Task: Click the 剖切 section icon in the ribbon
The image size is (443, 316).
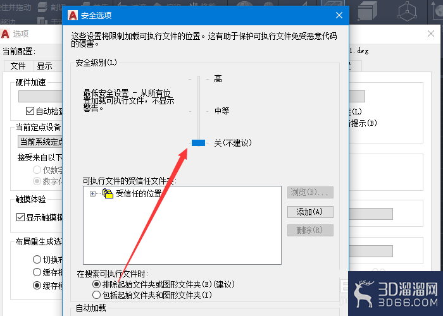Action: pyautogui.click(x=42, y=7)
